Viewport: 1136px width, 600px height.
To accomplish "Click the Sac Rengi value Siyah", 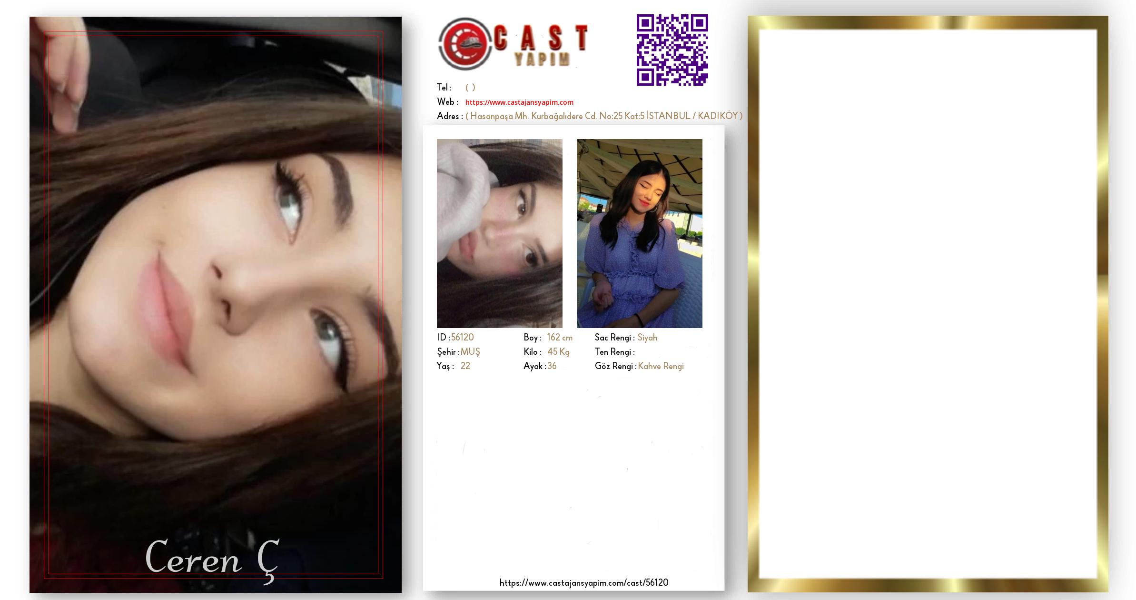I will (647, 338).
